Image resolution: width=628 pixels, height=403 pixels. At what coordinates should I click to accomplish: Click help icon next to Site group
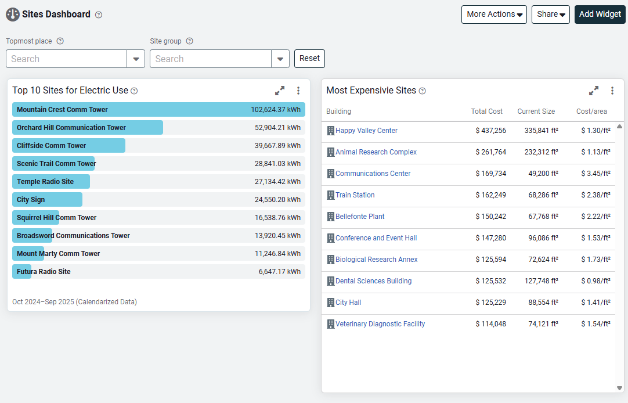pyautogui.click(x=189, y=41)
